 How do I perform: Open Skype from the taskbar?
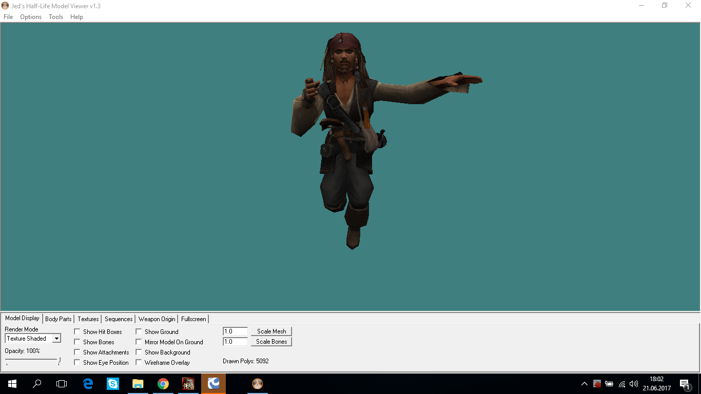pos(113,383)
